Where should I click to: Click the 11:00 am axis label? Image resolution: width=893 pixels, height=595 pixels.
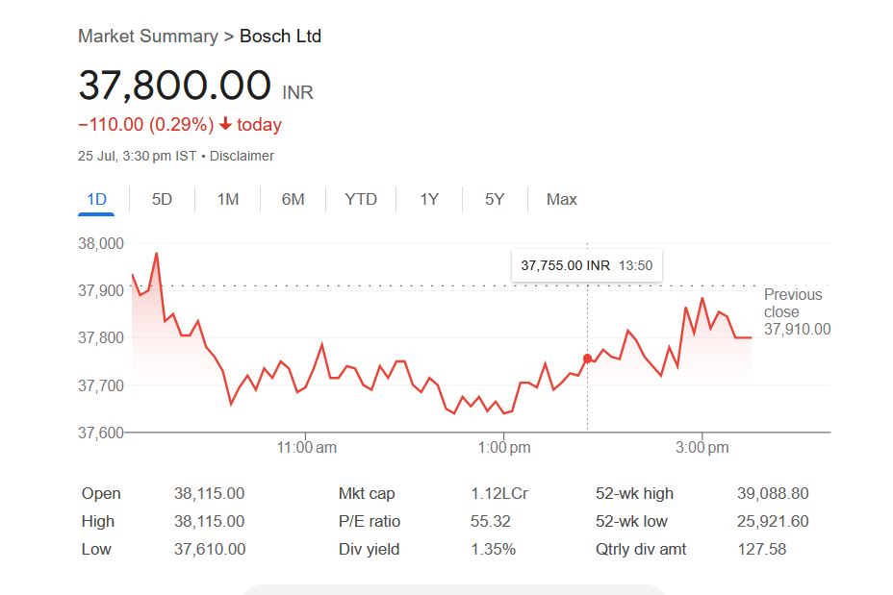(306, 447)
